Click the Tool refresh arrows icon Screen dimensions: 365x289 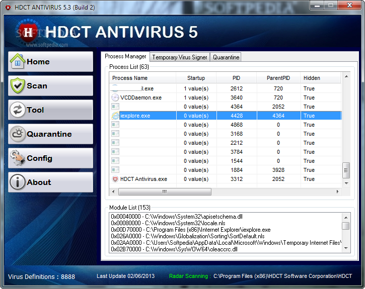click(x=18, y=110)
